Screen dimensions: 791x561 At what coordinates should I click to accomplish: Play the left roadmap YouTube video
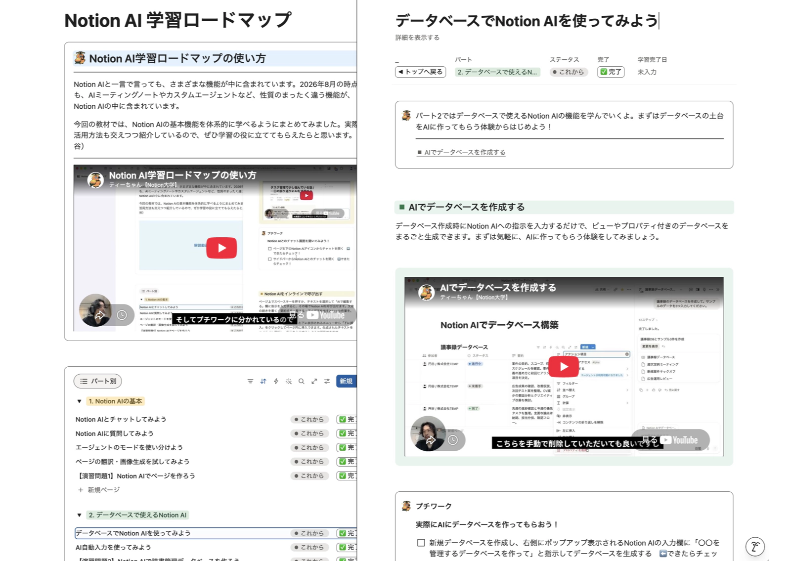click(221, 248)
